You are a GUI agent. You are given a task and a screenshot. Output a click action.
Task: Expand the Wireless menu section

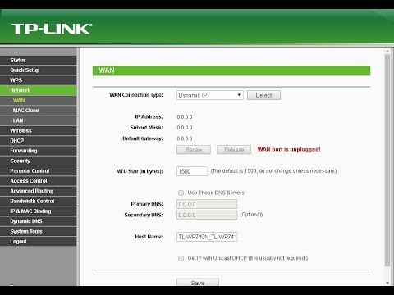tap(39, 130)
